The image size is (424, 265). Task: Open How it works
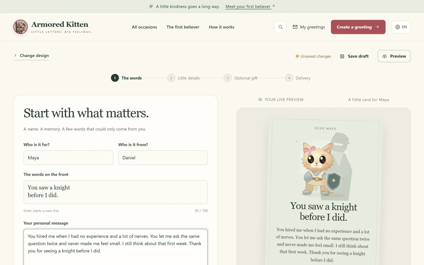pyautogui.click(x=222, y=27)
